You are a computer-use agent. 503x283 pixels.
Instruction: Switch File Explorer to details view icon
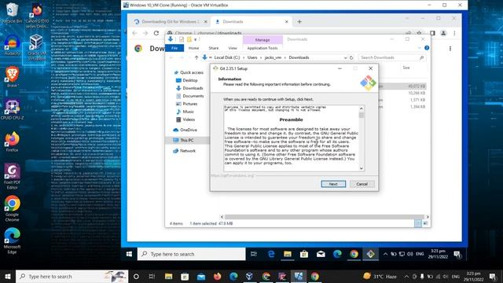[x=417, y=223]
